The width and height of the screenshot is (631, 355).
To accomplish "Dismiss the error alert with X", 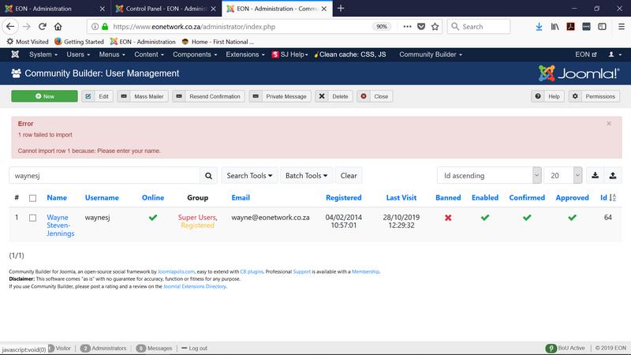I will click(x=609, y=124).
